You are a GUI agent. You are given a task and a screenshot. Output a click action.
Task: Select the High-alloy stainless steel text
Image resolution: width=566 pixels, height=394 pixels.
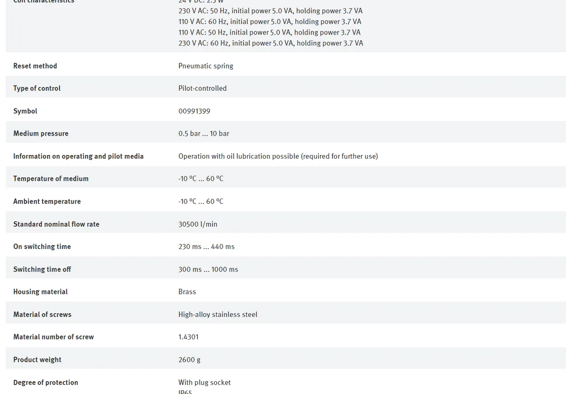(x=218, y=315)
